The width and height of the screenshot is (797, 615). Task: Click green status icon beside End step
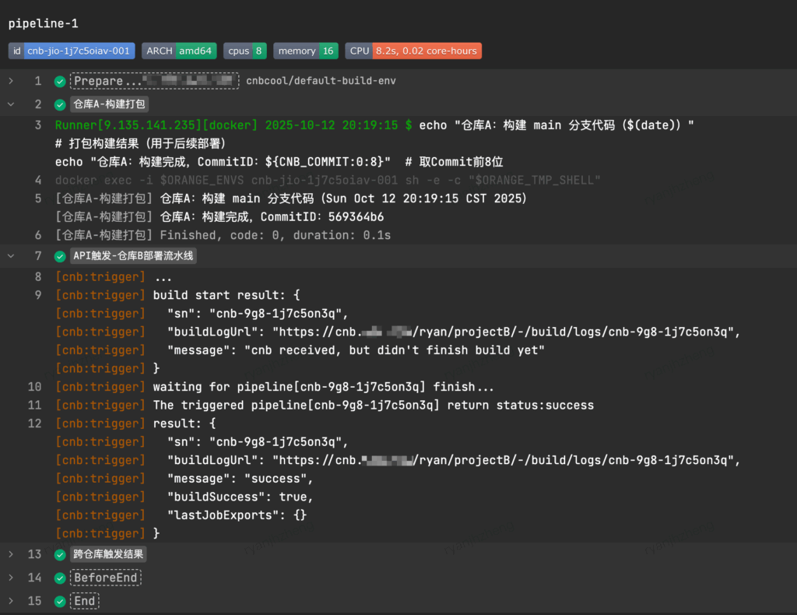(60, 602)
